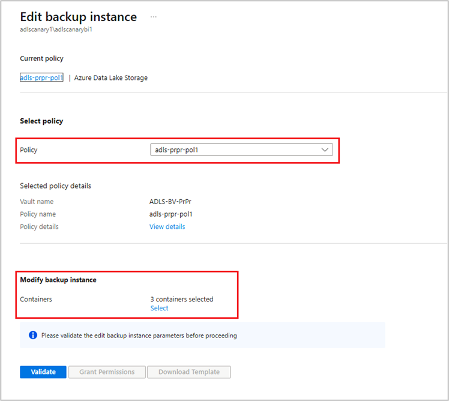
Task: Click Select link under containers selected
Action: tap(159, 308)
